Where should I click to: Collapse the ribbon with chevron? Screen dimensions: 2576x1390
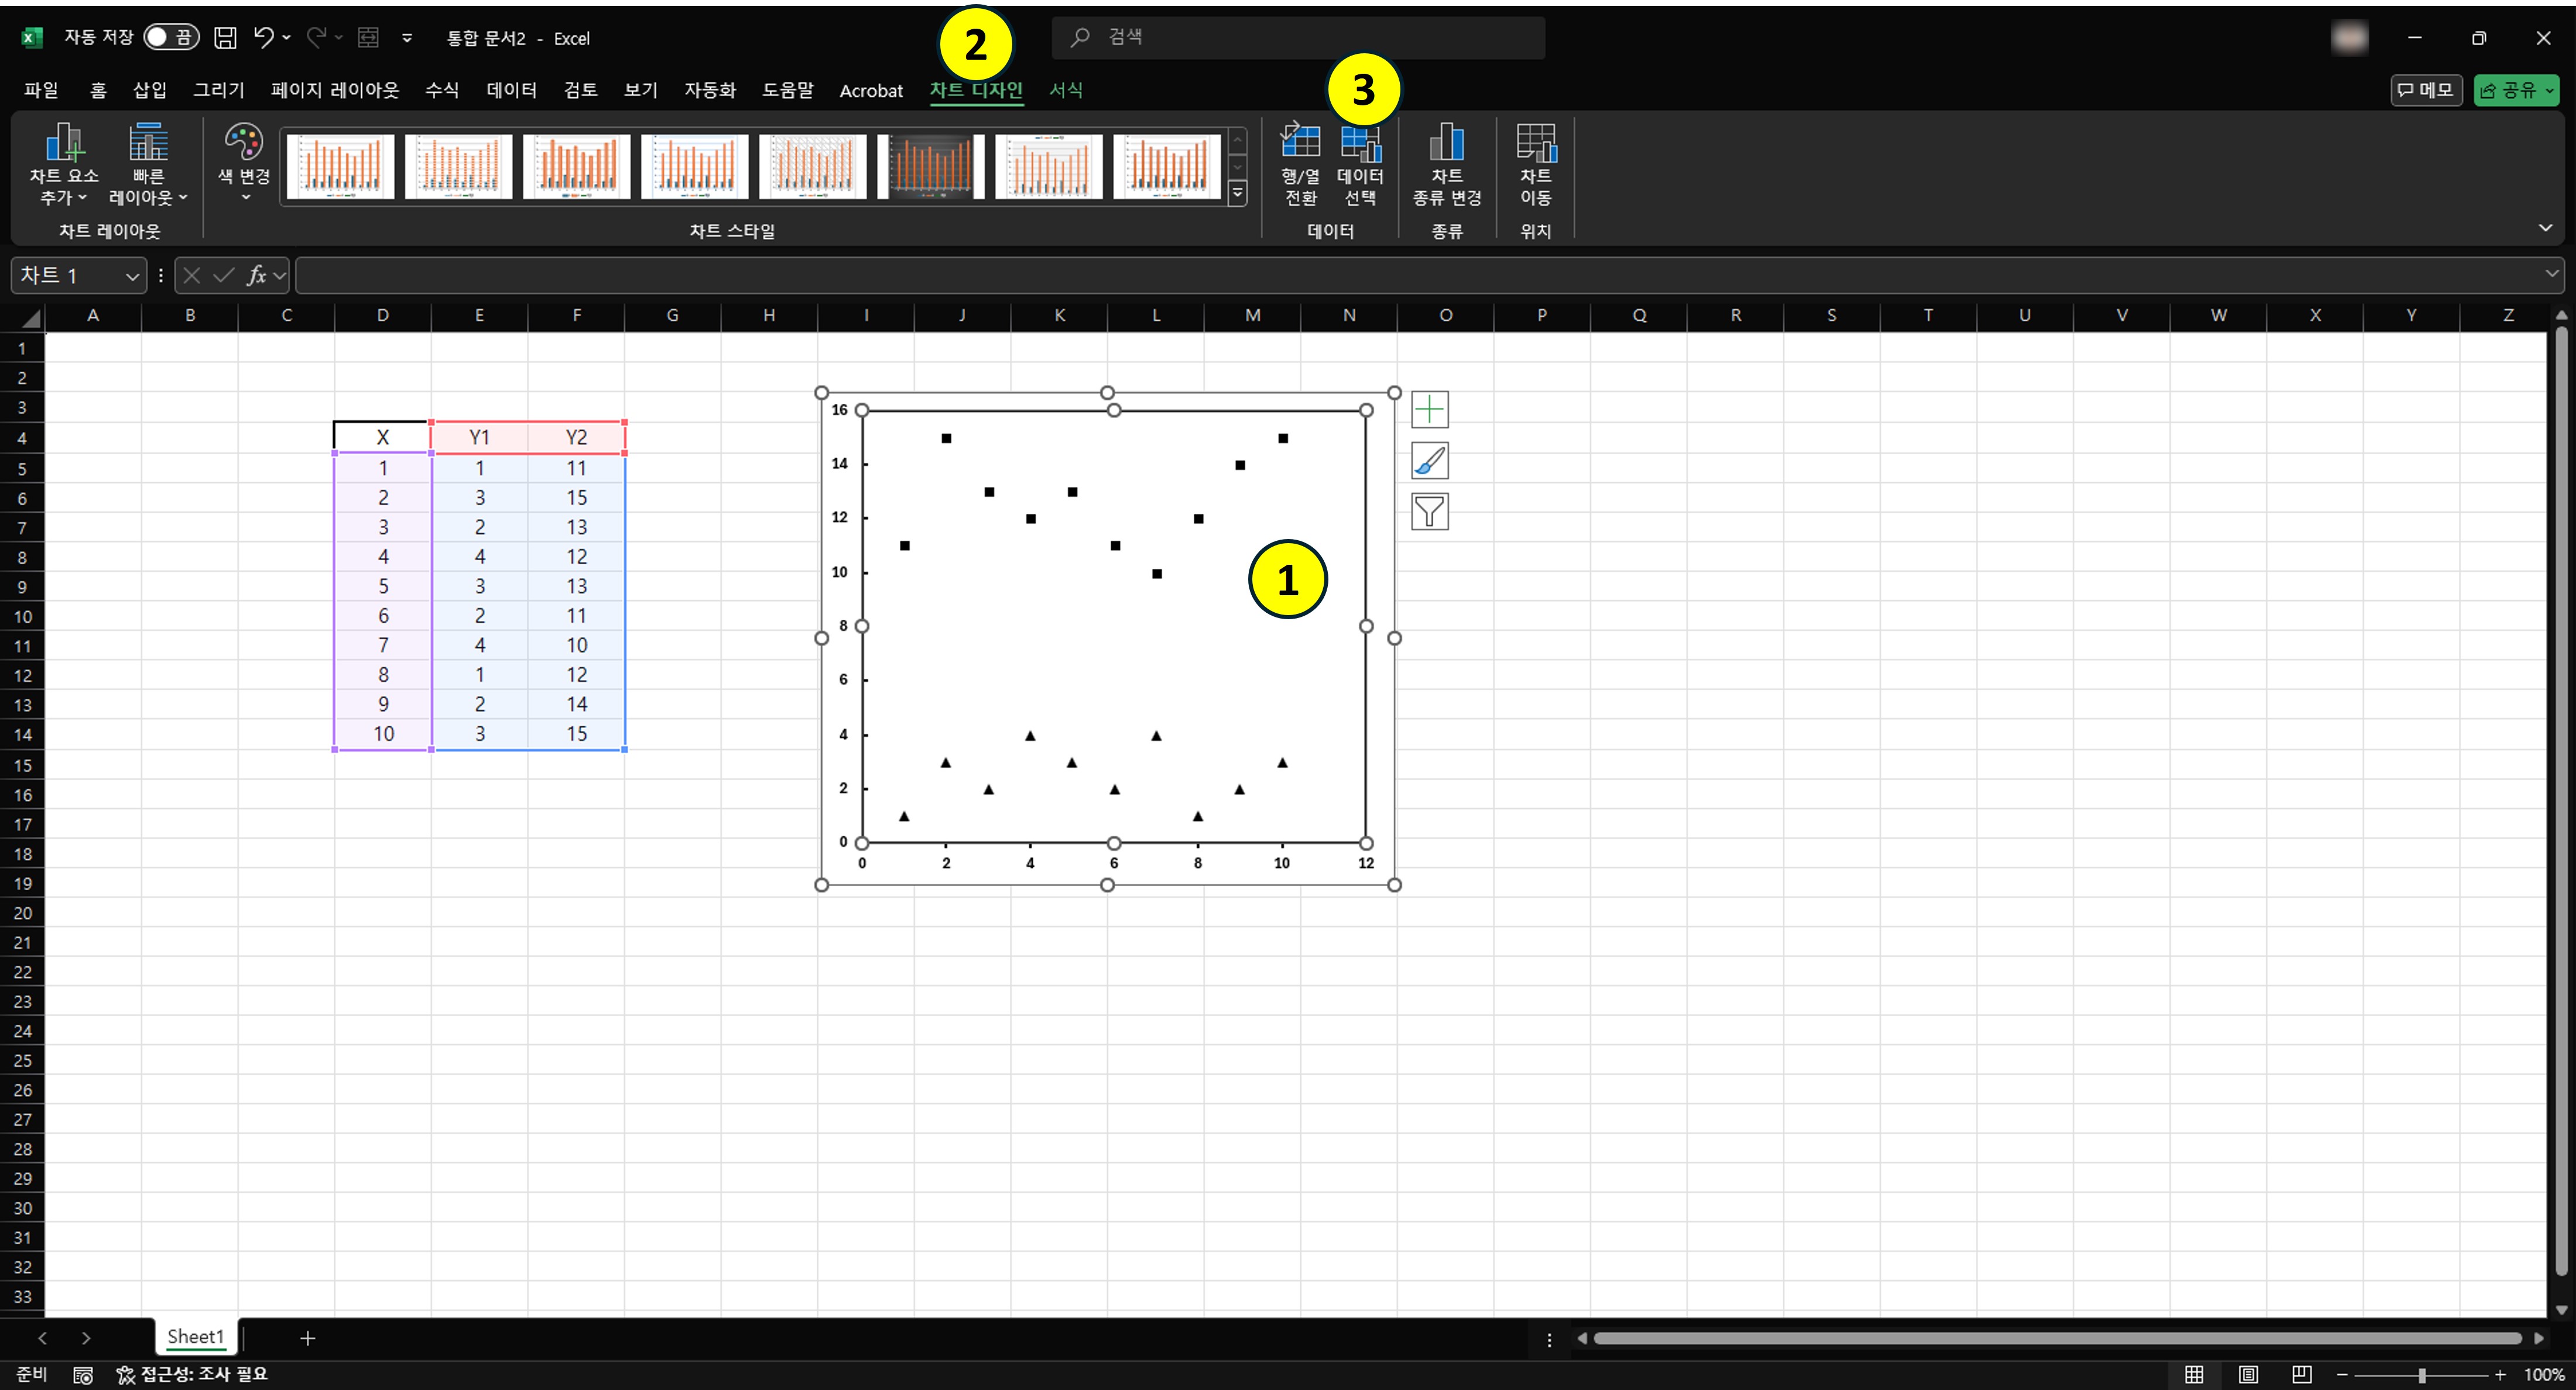click(2545, 228)
